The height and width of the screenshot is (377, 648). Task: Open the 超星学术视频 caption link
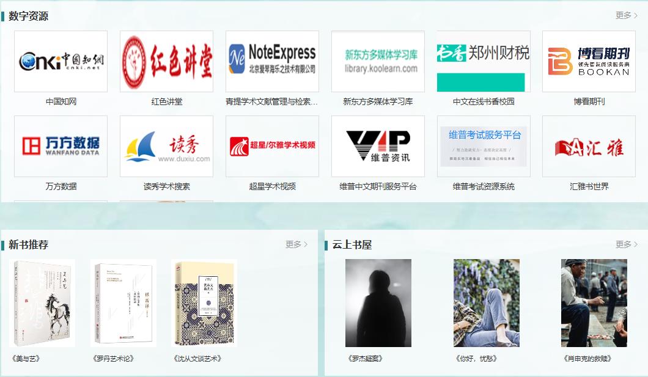point(272,186)
